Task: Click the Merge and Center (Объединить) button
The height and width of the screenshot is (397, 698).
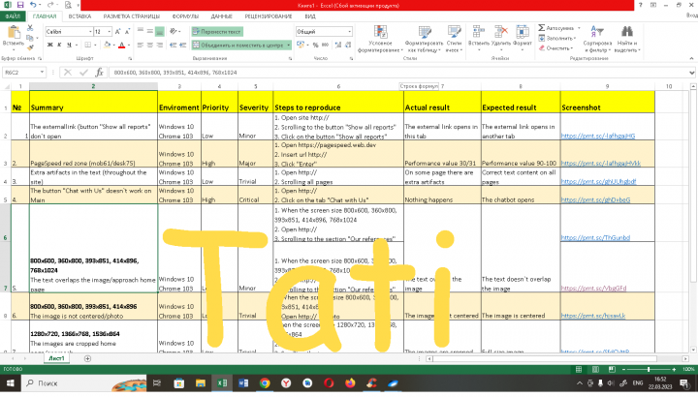Action: (x=238, y=45)
